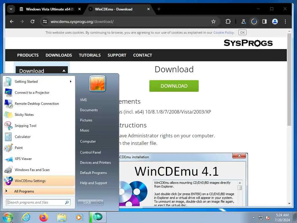This screenshot has width=297, height=223.
Task: Click the network tray icon
Action: pos(261,218)
